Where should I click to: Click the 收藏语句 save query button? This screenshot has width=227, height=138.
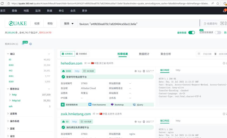211,24
